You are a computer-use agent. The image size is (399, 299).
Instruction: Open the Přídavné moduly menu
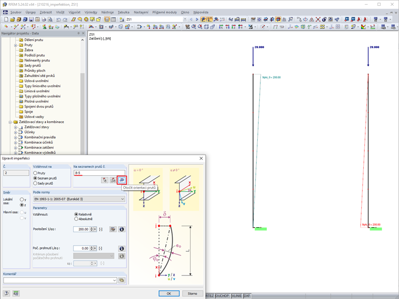[x=164, y=12]
